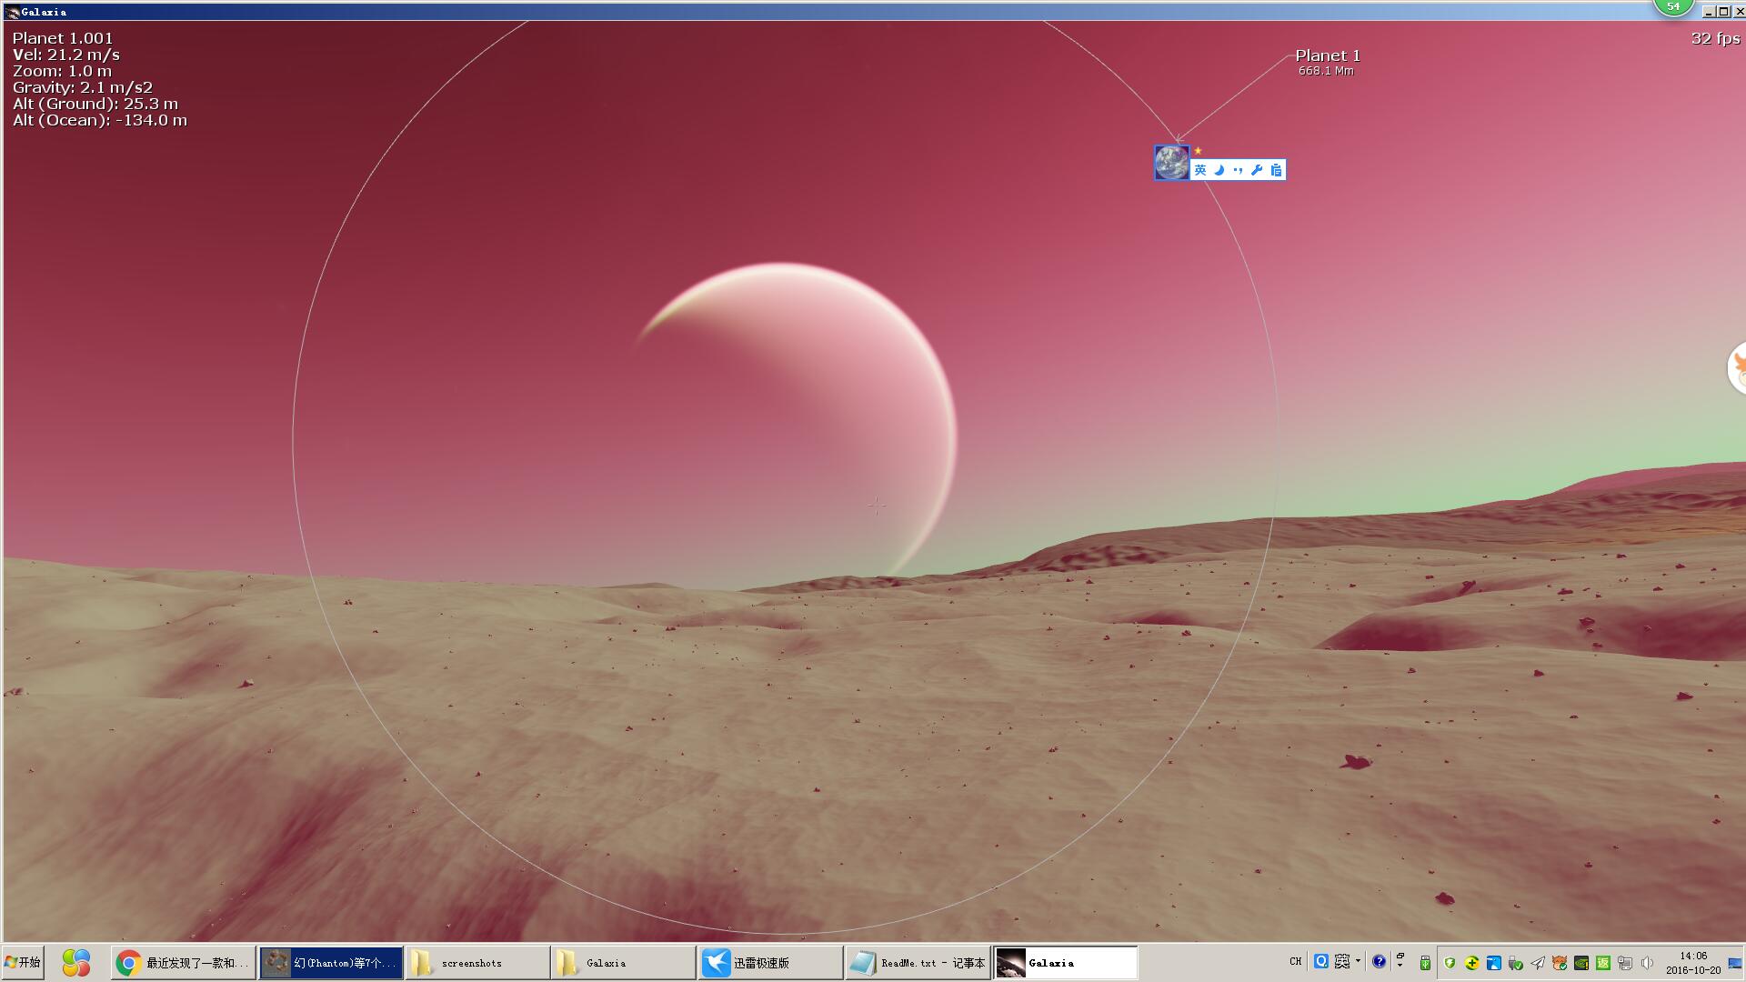1746x982 pixels.
Task: Switch to the Chrome taskbar window
Action: [184, 962]
